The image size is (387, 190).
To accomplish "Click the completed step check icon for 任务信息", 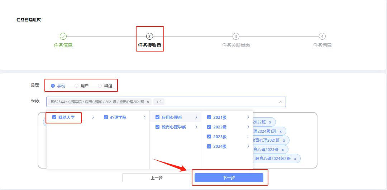I will click(63, 36).
